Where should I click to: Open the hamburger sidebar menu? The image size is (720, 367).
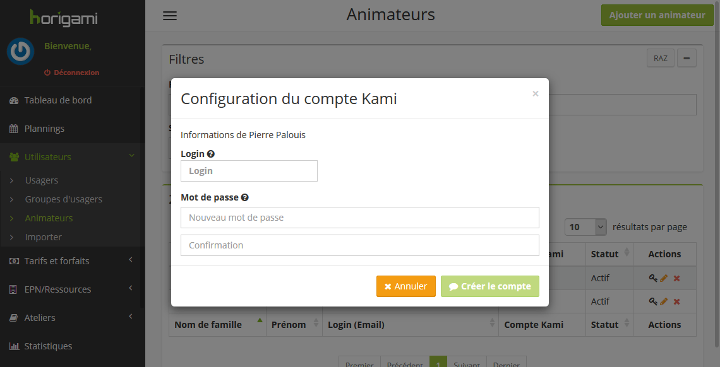point(170,16)
